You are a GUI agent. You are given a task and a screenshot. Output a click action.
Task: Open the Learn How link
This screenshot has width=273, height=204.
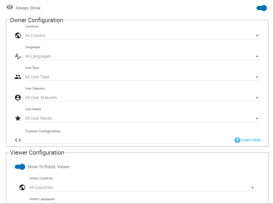251,140
